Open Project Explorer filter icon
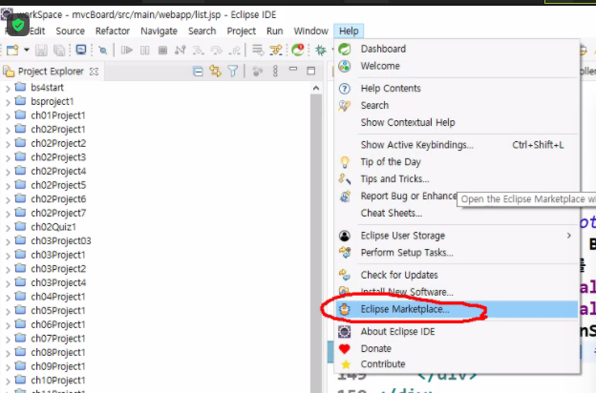596x393 pixels. pyautogui.click(x=233, y=71)
